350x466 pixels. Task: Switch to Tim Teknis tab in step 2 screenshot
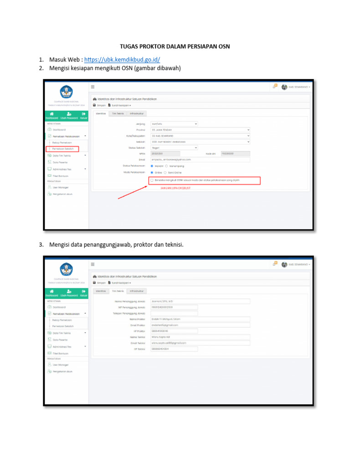[118, 113]
